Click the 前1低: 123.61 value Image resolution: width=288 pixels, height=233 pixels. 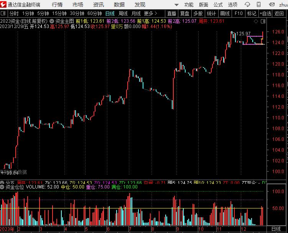point(90,21)
